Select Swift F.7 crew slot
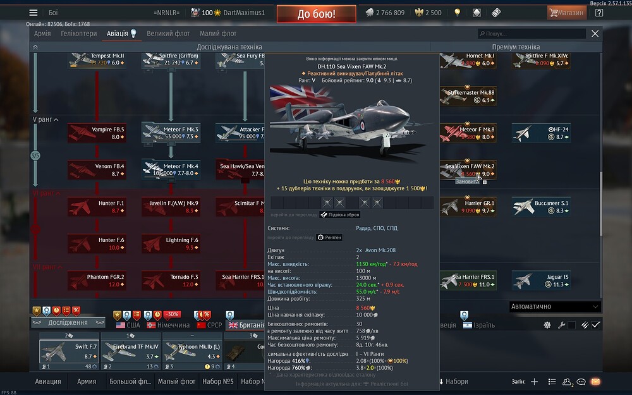This screenshot has width=632, height=395. [69, 352]
